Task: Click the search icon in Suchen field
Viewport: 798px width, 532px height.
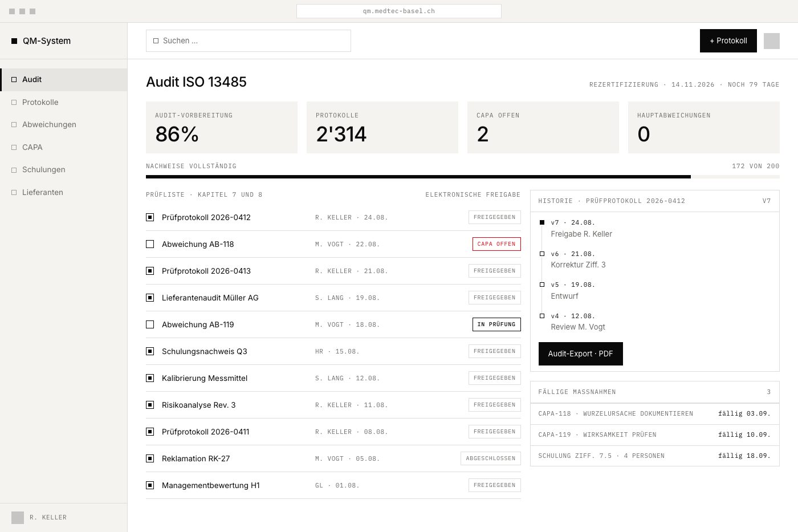Action: click(x=156, y=41)
